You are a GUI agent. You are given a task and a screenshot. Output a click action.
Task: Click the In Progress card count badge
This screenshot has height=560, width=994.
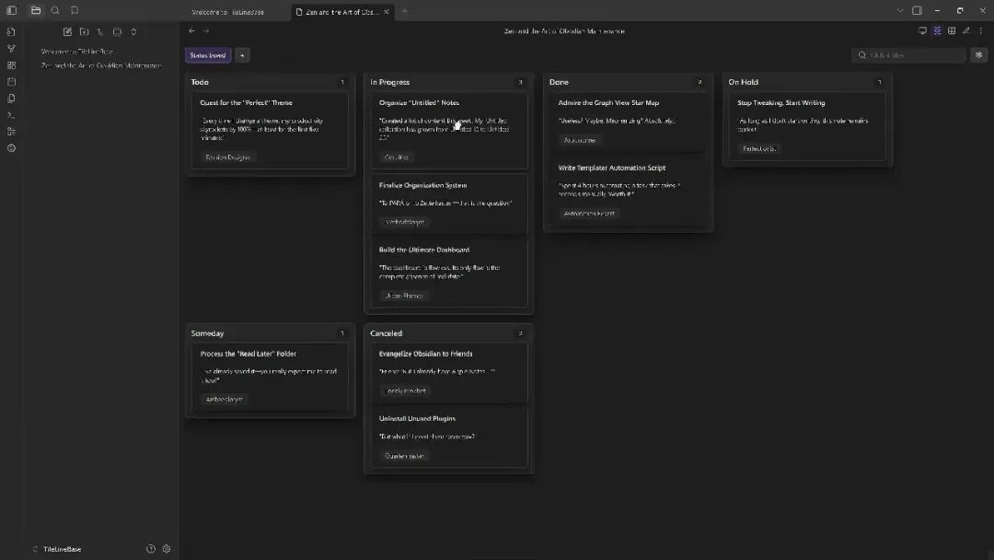[x=520, y=82]
